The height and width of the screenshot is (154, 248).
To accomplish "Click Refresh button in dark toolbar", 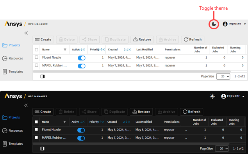I will point(191,112).
